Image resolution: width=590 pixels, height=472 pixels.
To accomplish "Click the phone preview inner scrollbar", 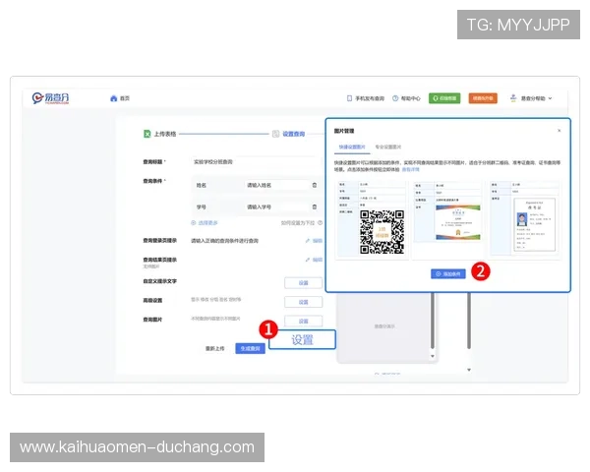I will click(433, 321).
